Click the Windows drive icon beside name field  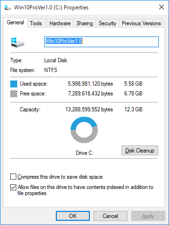click(18, 42)
